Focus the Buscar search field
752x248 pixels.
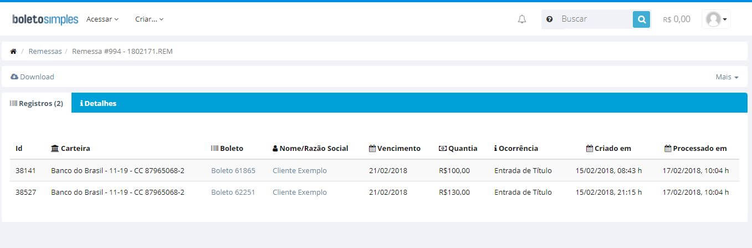594,19
